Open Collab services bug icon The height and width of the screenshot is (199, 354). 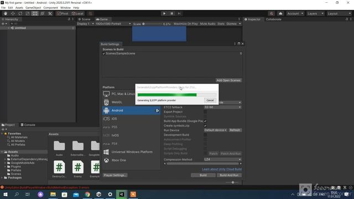[x=272, y=13]
